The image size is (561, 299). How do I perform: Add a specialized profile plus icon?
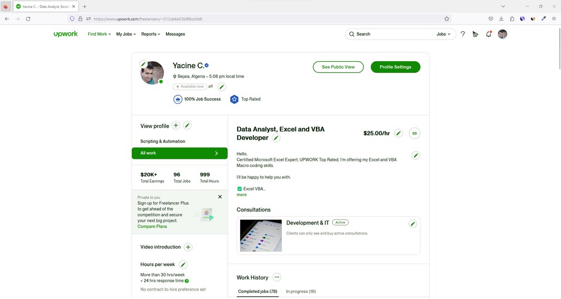click(176, 126)
